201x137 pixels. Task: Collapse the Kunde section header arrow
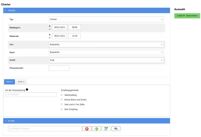tap(5, 121)
